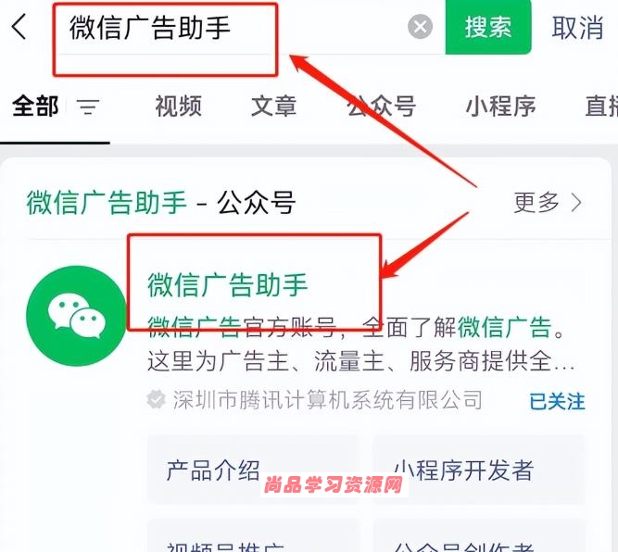
Task: Open the account description text 微信广告官方账号
Action: click(242, 327)
